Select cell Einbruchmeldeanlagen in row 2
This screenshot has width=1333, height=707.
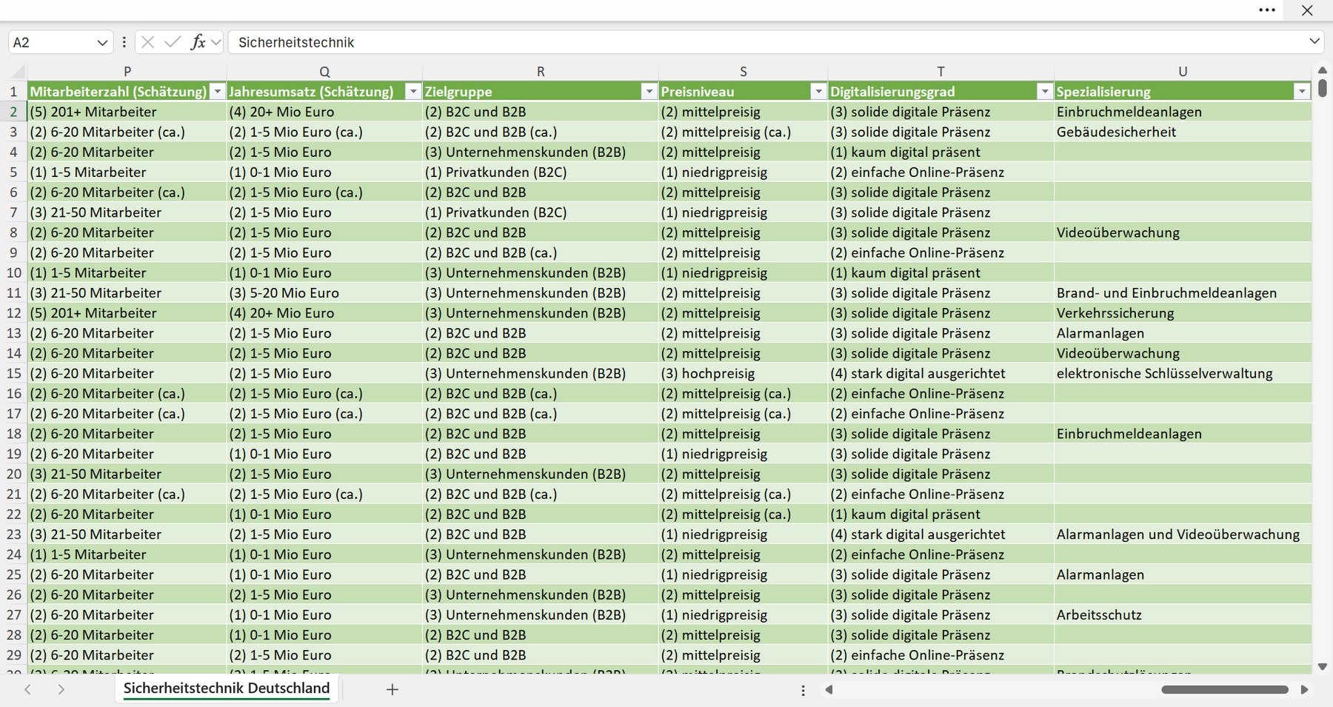click(1183, 112)
